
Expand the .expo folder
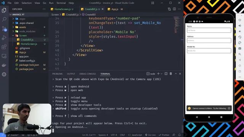[x=13, y=19]
